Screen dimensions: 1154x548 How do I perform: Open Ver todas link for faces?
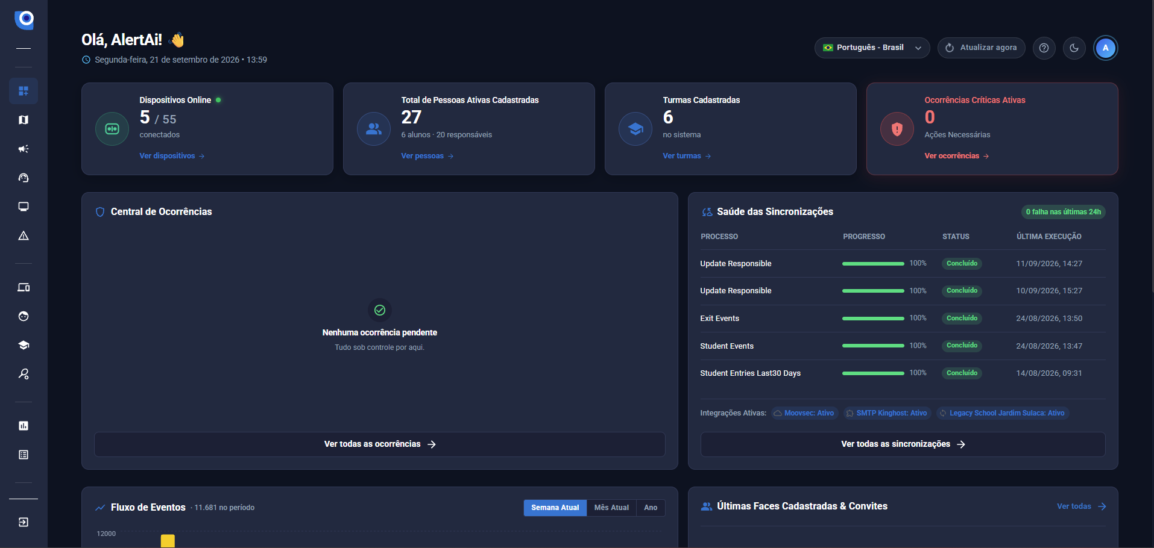1081,506
